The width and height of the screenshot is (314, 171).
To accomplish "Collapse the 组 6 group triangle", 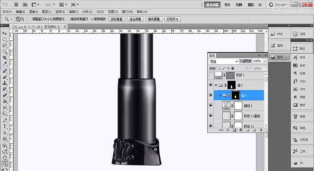I will [220, 95].
